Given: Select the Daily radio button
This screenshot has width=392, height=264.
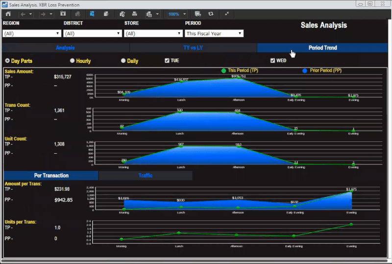Looking at the screenshot, I should tap(123, 61).
